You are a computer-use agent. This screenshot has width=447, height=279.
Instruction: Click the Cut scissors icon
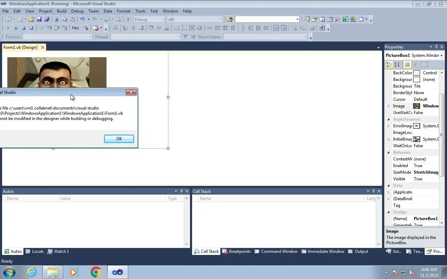[x=57, y=20]
